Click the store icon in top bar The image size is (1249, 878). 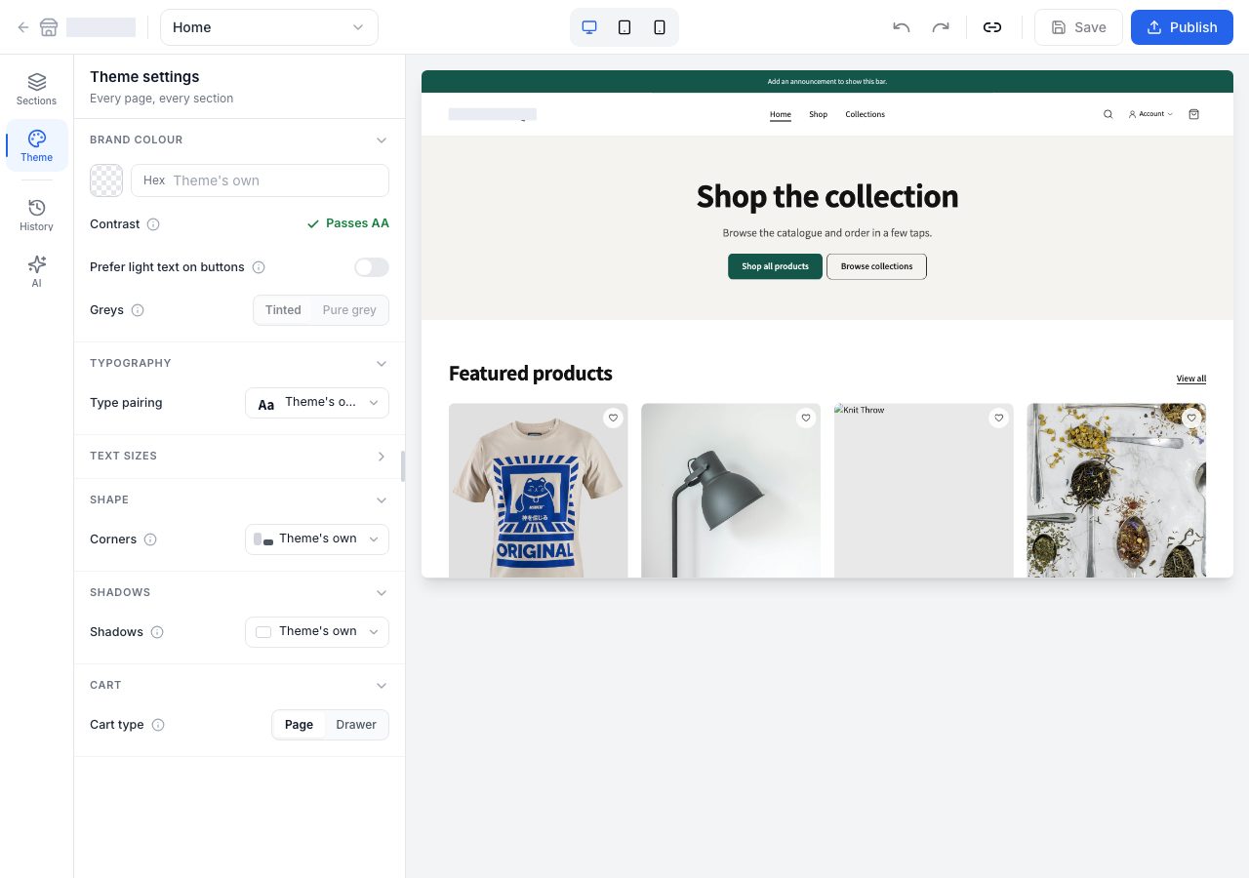coord(49,27)
